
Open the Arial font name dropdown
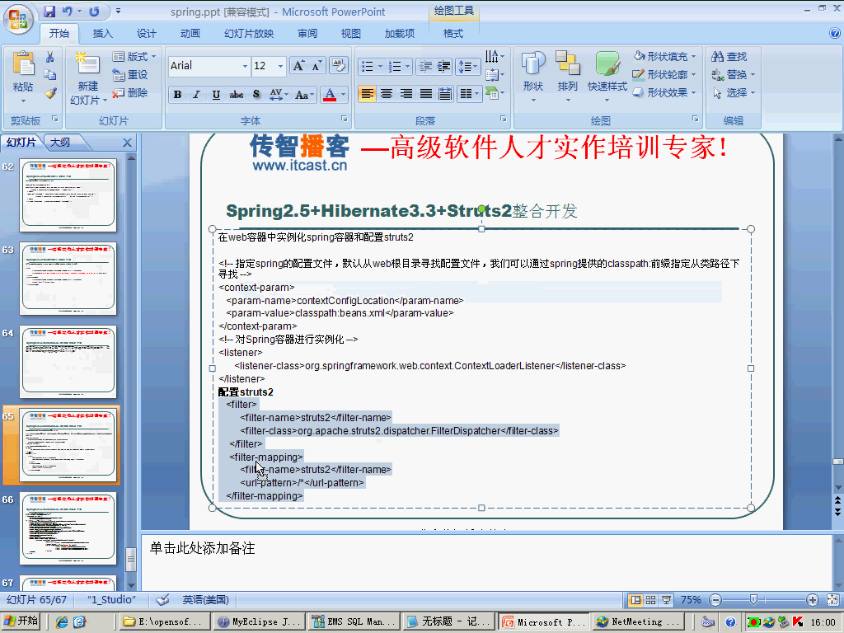[245, 66]
